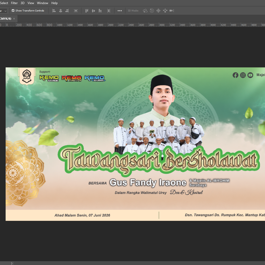Click the Facebook icon on the banner
Viewport: 265px width, 265px height.
[x=235, y=75]
